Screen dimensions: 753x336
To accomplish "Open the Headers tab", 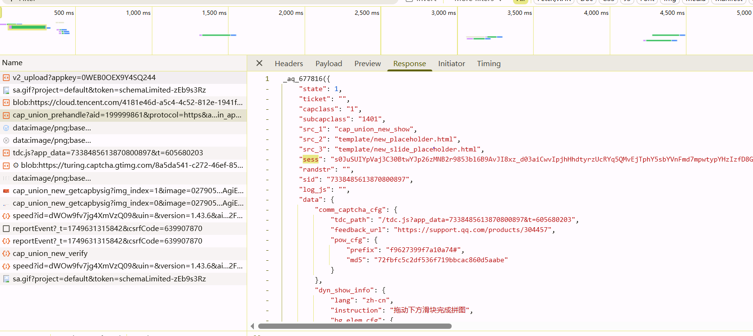I will [x=288, y=64].
